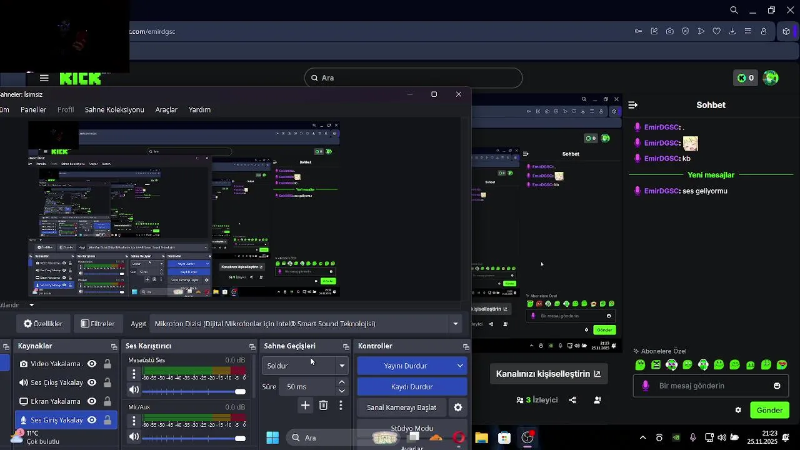
Task: Mute the Masaüstü Ses channel
Action: pos(134,391)
